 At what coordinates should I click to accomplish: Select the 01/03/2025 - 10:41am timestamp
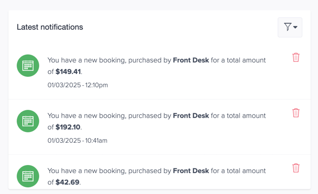(x=77, y=140)
